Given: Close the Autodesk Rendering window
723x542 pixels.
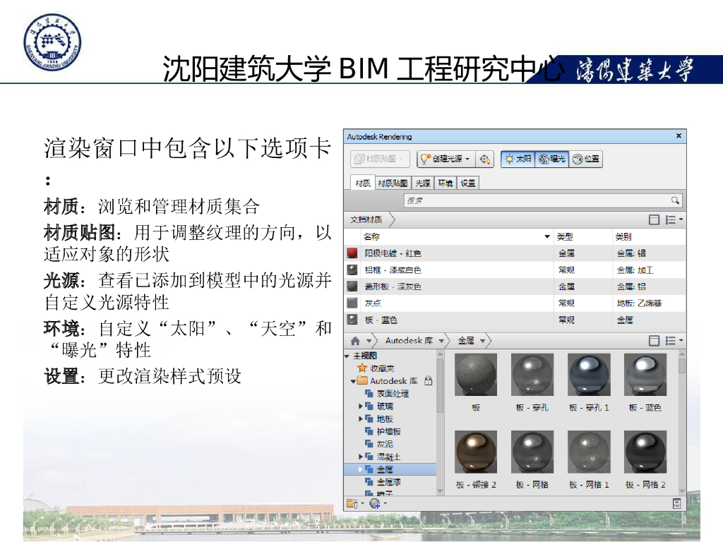Looking at the screenshot, I should (679, 136).
